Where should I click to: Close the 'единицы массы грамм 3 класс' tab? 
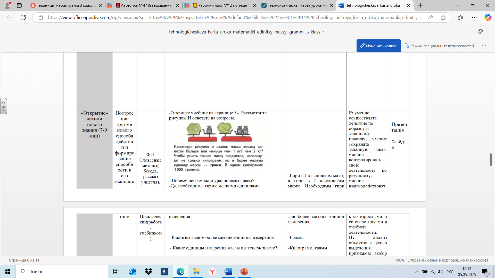(100, 5)
